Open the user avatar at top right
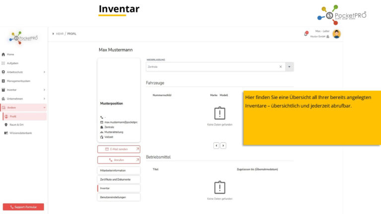 click(x=337, y=34)
